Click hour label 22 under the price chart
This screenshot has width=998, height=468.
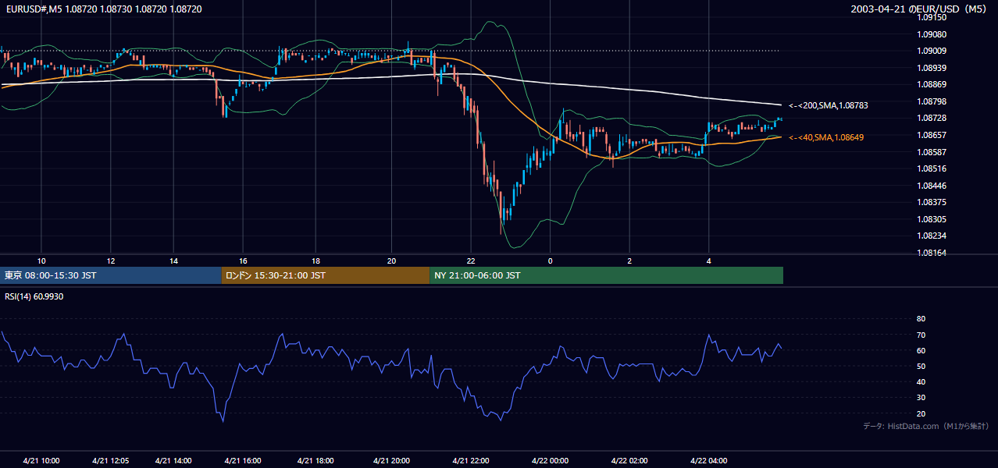471,261
